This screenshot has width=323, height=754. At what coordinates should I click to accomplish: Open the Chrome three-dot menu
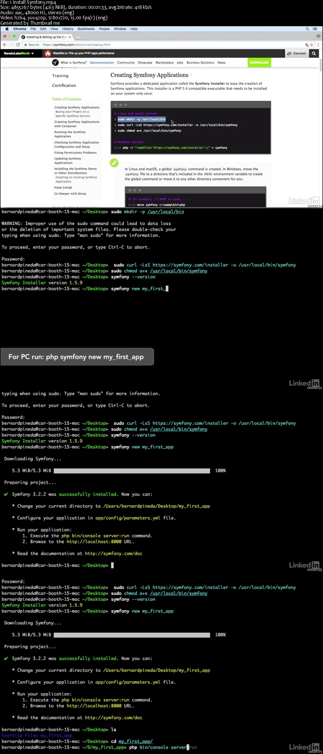318,45
